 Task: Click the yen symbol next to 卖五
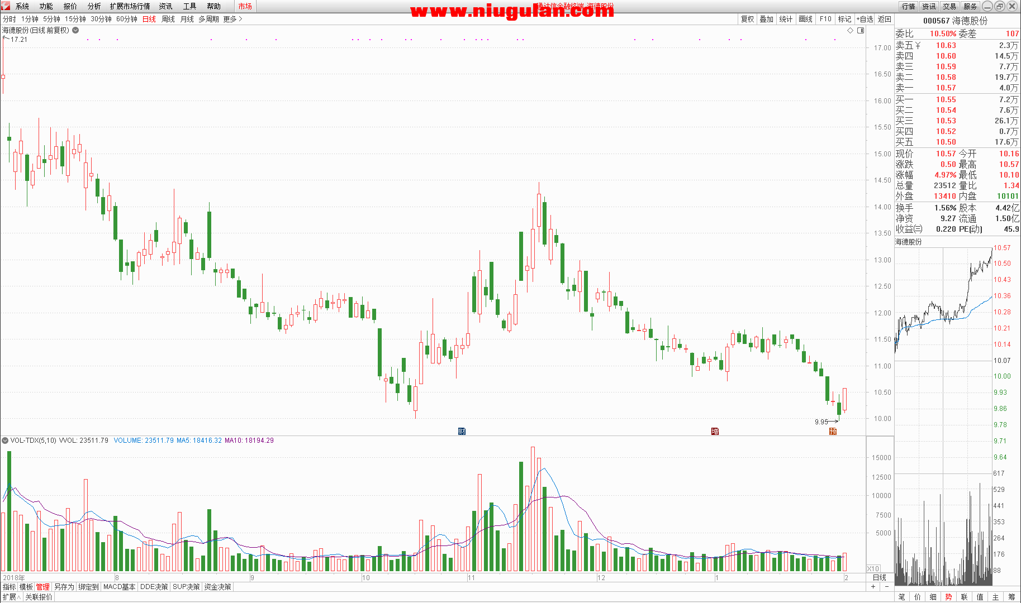(x=918, y=45)
